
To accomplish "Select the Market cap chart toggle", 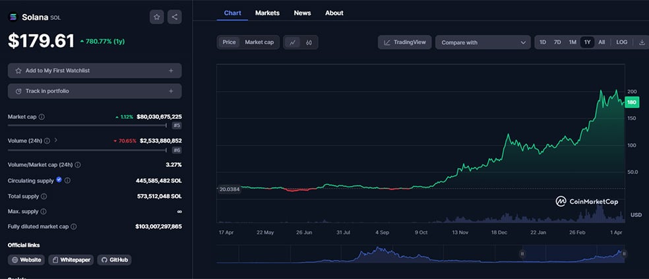I will pyautogui.click(x=259, y=42).
